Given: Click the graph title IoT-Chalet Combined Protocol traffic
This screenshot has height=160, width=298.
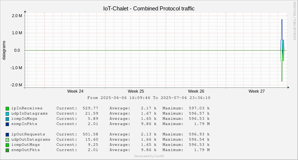Looking at the screenshot, I should click(149, 9).
